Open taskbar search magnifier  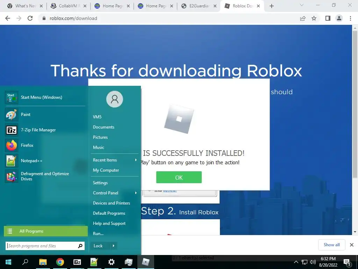[25, 262]
